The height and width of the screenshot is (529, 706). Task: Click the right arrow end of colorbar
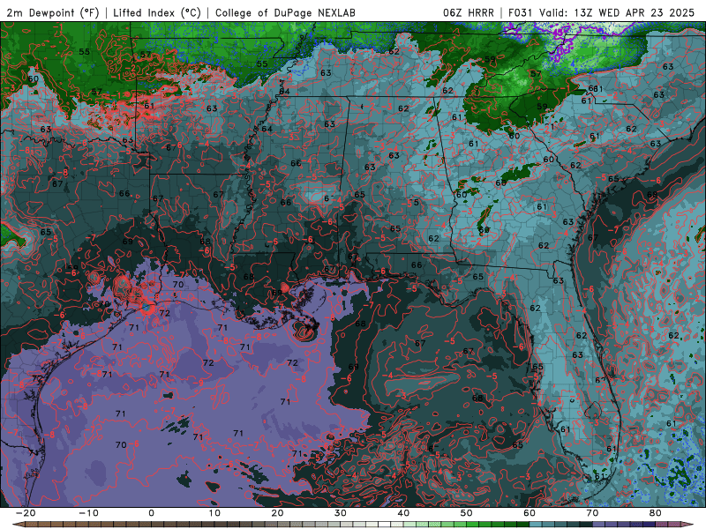688,525
